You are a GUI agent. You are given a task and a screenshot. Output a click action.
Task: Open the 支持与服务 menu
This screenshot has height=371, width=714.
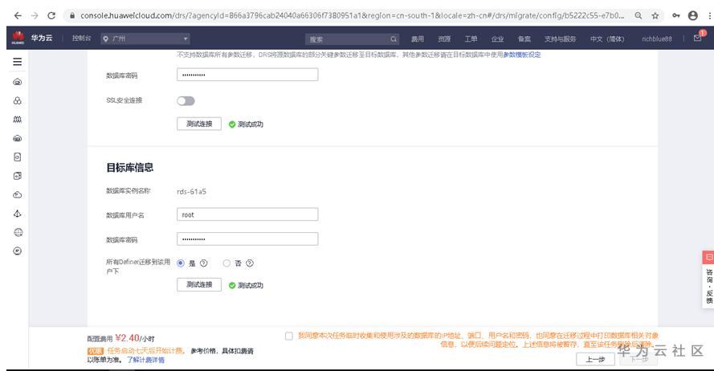pos(560,39)
